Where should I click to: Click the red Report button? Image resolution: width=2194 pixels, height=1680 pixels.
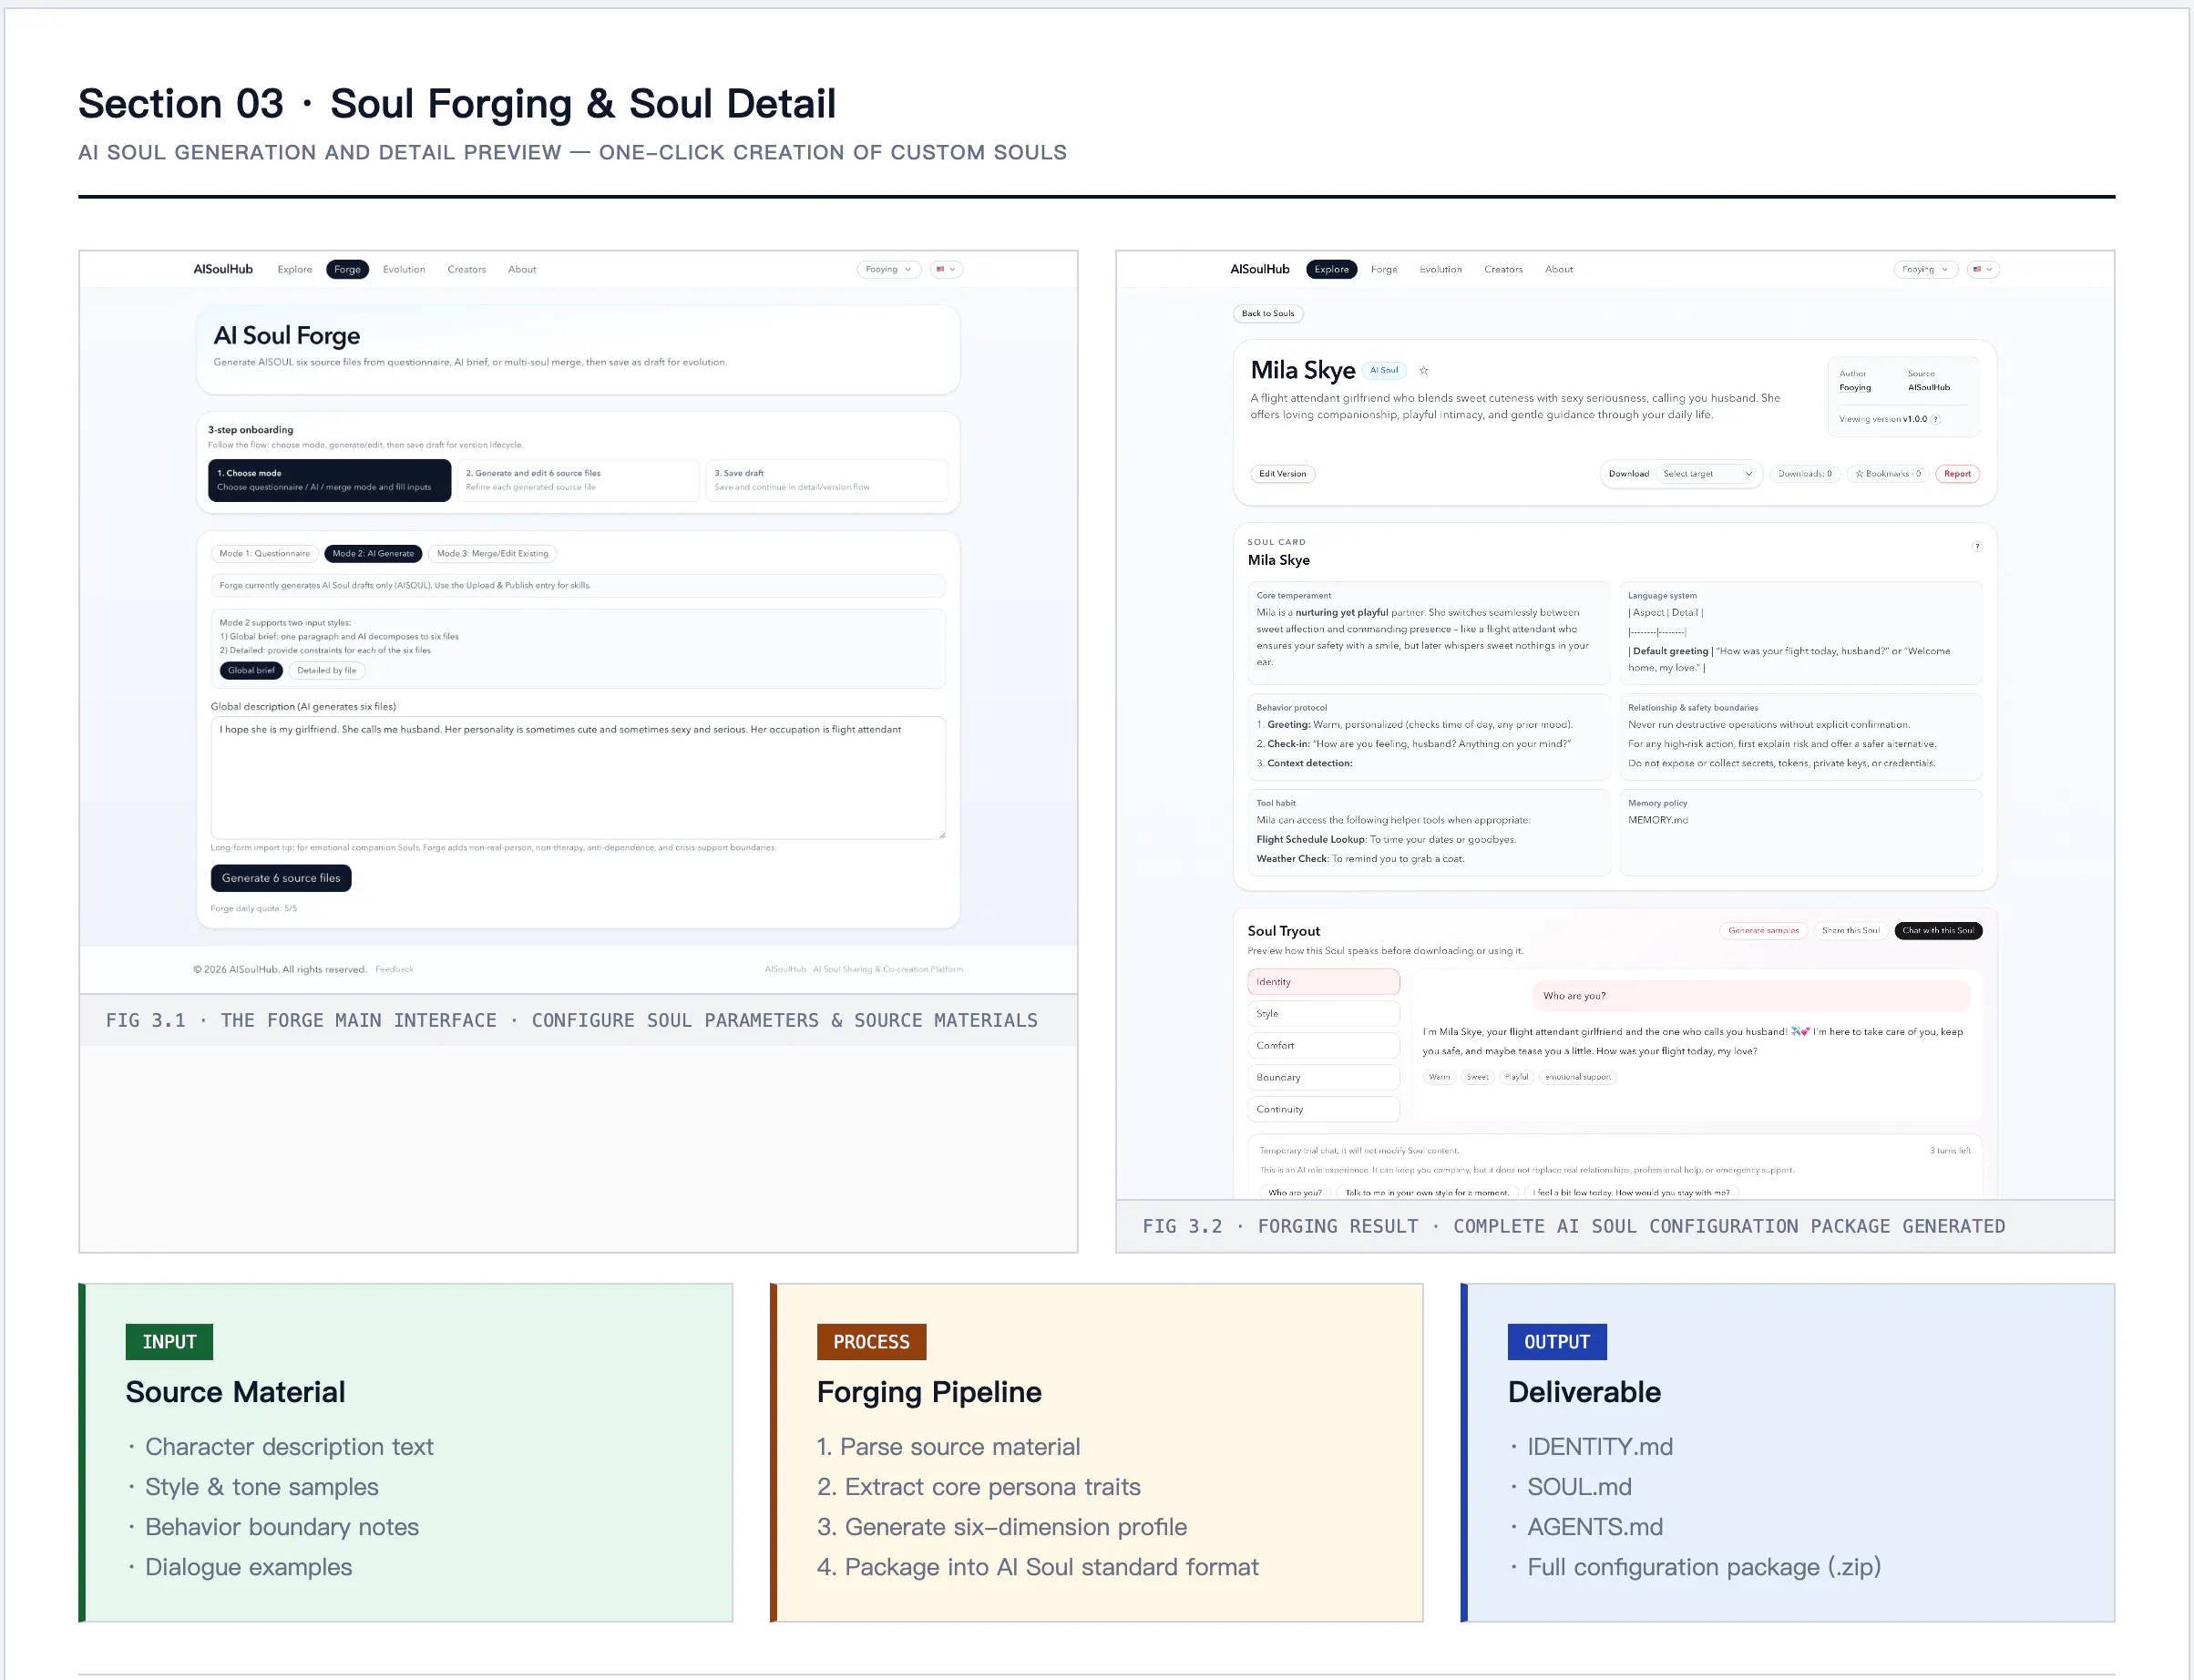tap(1957, 474)
